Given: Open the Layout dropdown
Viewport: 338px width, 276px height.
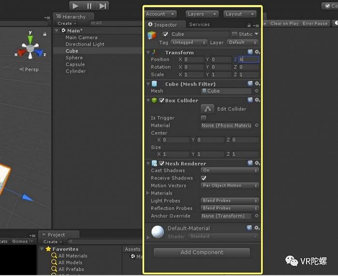Looking at the screenshot, I should 240,14.
